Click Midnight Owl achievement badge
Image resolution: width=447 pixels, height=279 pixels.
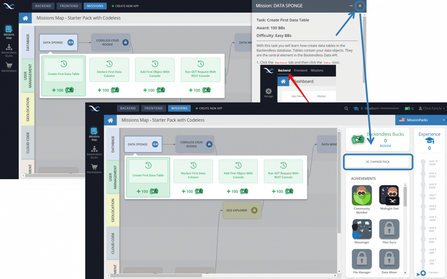point(389,195)
